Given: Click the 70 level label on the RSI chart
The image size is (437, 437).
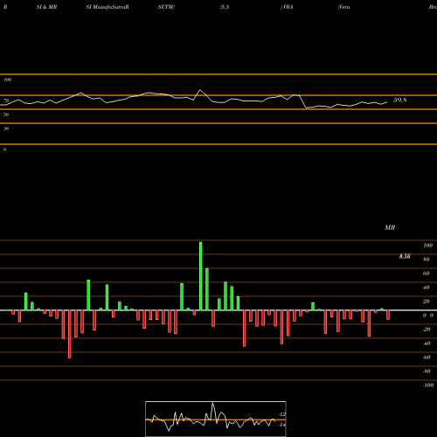Looking at the screenshot, I should pyautogui.click(x=6, y=101).
